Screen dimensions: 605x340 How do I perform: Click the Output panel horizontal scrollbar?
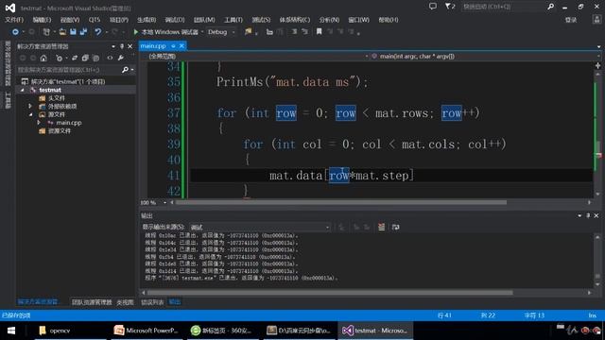pyautogui.click(x=330, y=293)
